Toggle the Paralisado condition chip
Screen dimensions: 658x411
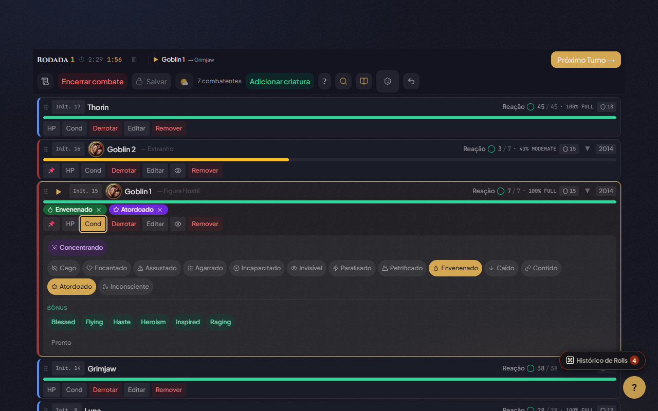coord(352,268)
